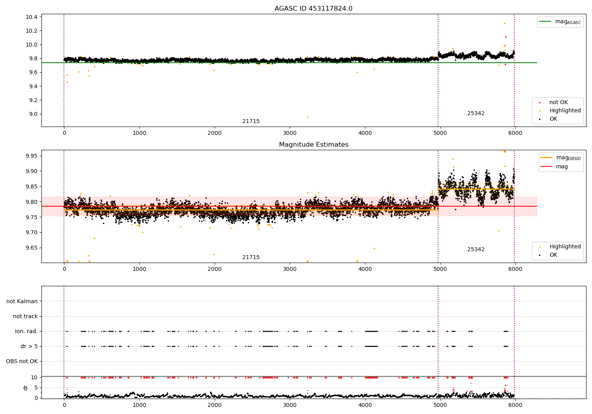Click the plot title 'AGASC ID 453117824.0'
The image size is (592, 414).
pyautogui.click(x=313, y=9)
